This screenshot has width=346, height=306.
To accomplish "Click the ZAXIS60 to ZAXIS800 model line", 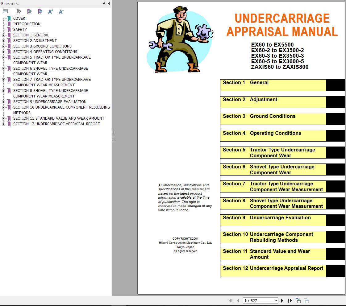I will tap(280, 67).
